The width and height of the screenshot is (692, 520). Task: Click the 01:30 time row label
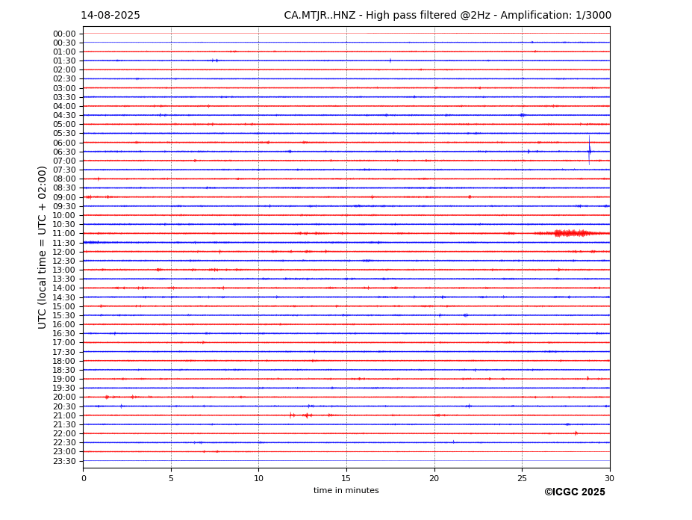(64, 61)
